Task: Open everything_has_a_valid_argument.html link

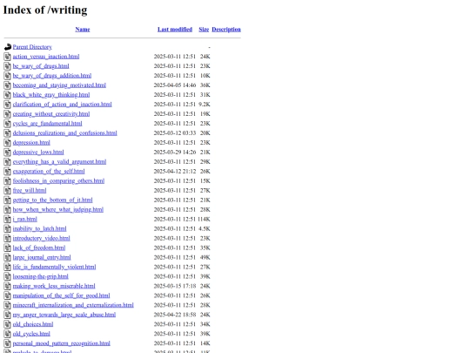Action: coord(59,162)
